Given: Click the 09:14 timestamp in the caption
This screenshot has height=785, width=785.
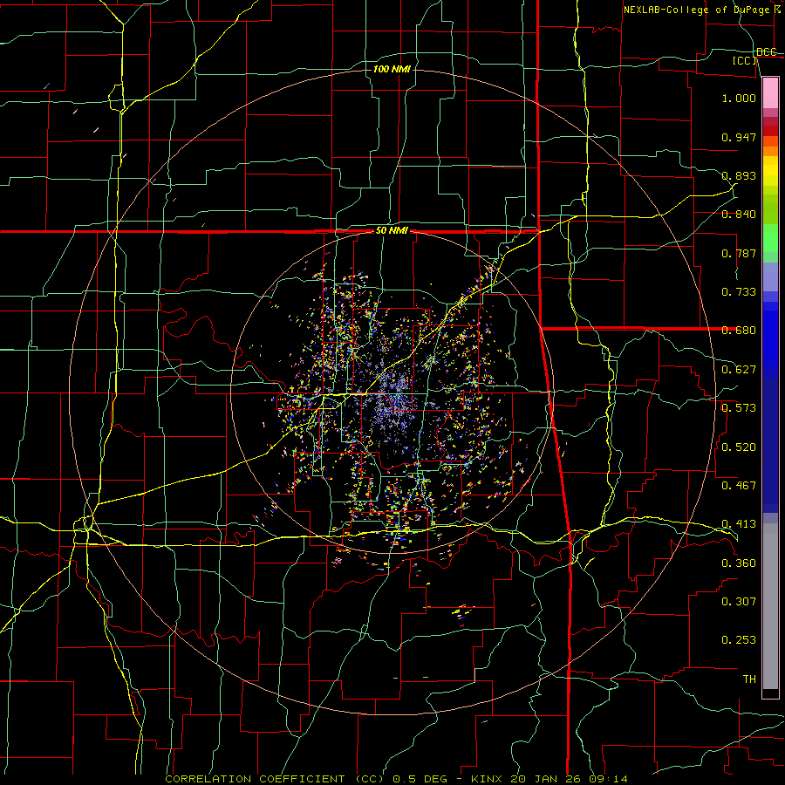Looking at the screenshot, I should pyautogui.click(x=609, y=779).
